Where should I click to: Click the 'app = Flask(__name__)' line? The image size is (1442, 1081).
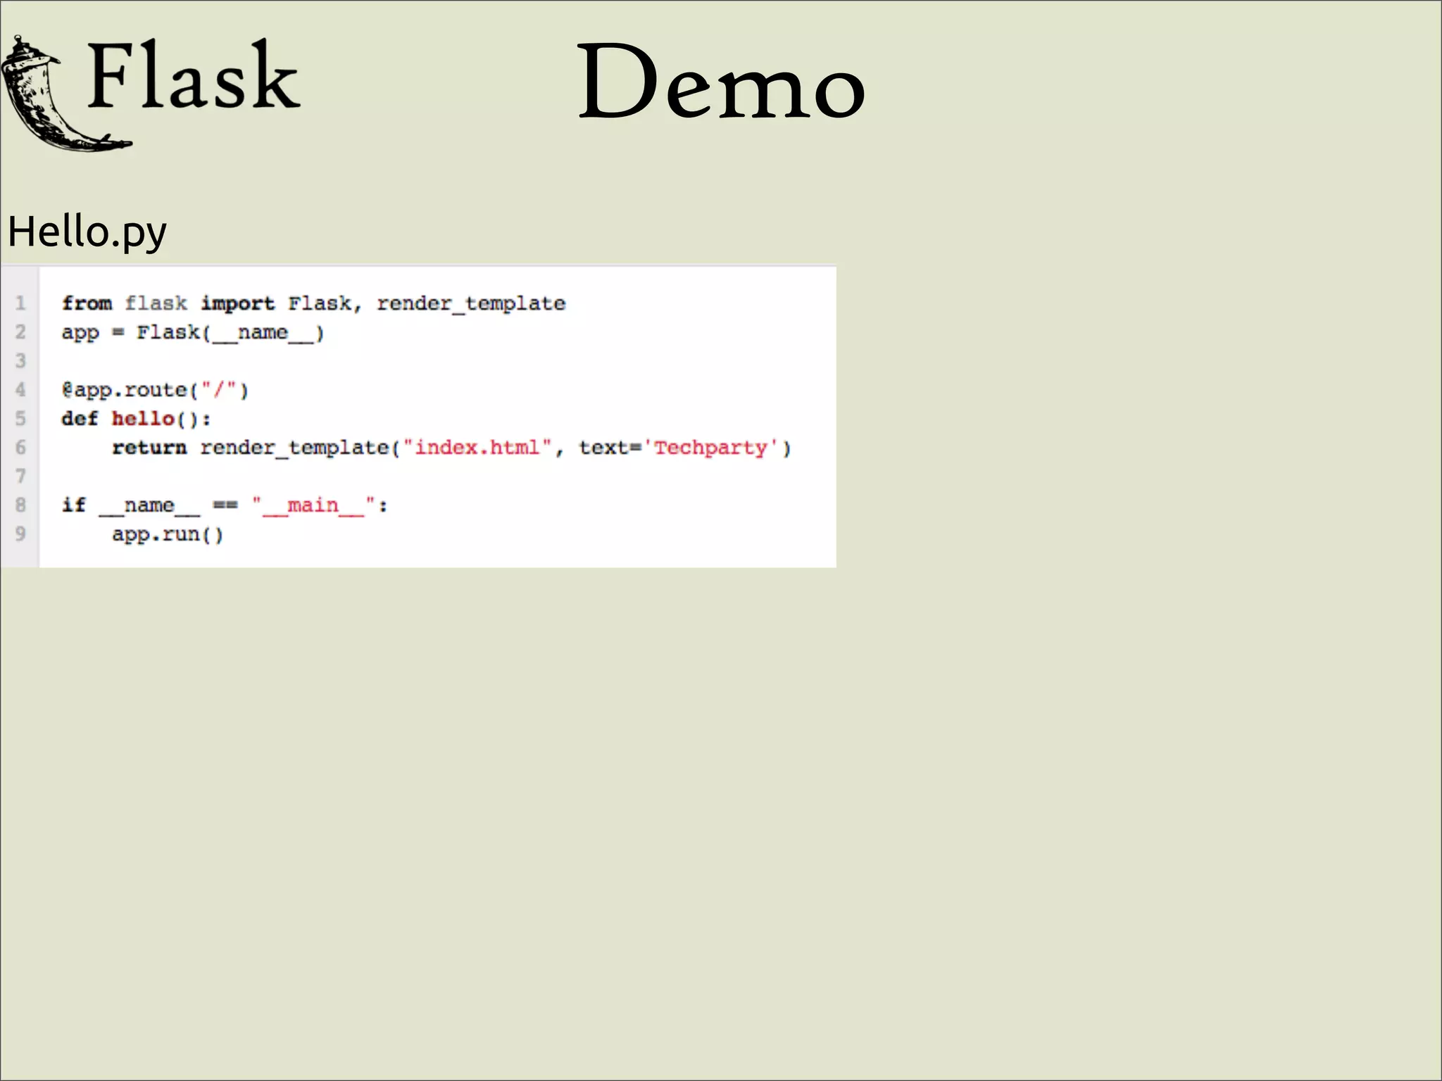[193, 333]
